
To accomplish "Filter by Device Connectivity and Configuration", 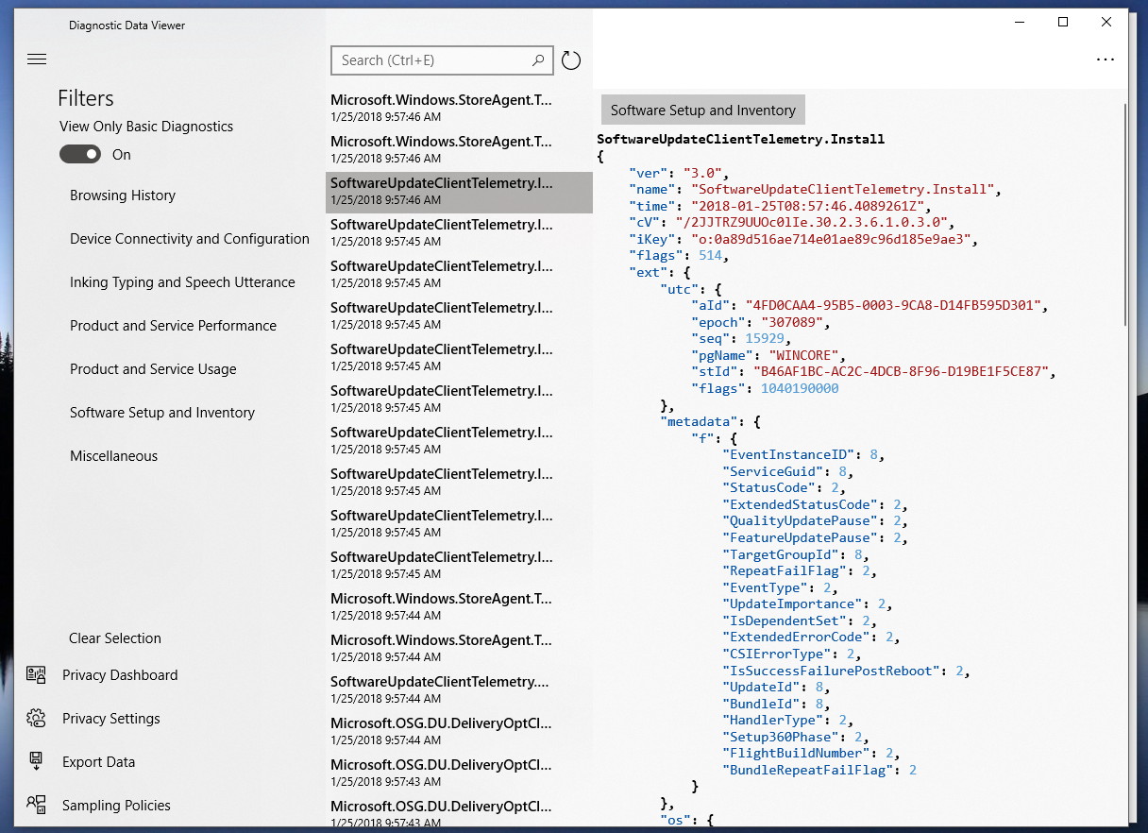I will (190, 239).
